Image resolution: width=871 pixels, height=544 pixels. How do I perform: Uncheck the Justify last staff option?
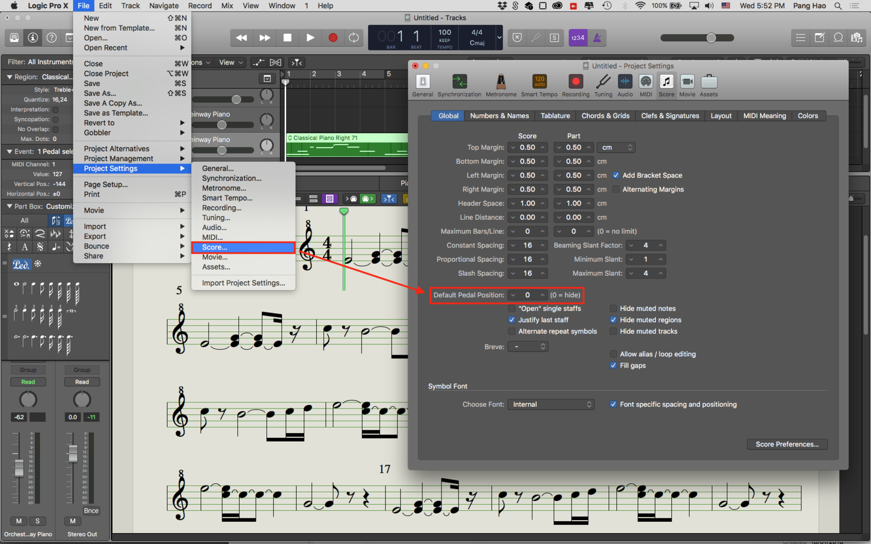coord(512,320)
